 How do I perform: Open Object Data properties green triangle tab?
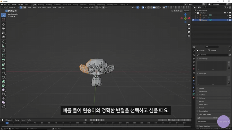pos(194,94)
